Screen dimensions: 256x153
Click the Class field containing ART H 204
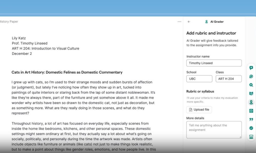click(x=229, y=79)
